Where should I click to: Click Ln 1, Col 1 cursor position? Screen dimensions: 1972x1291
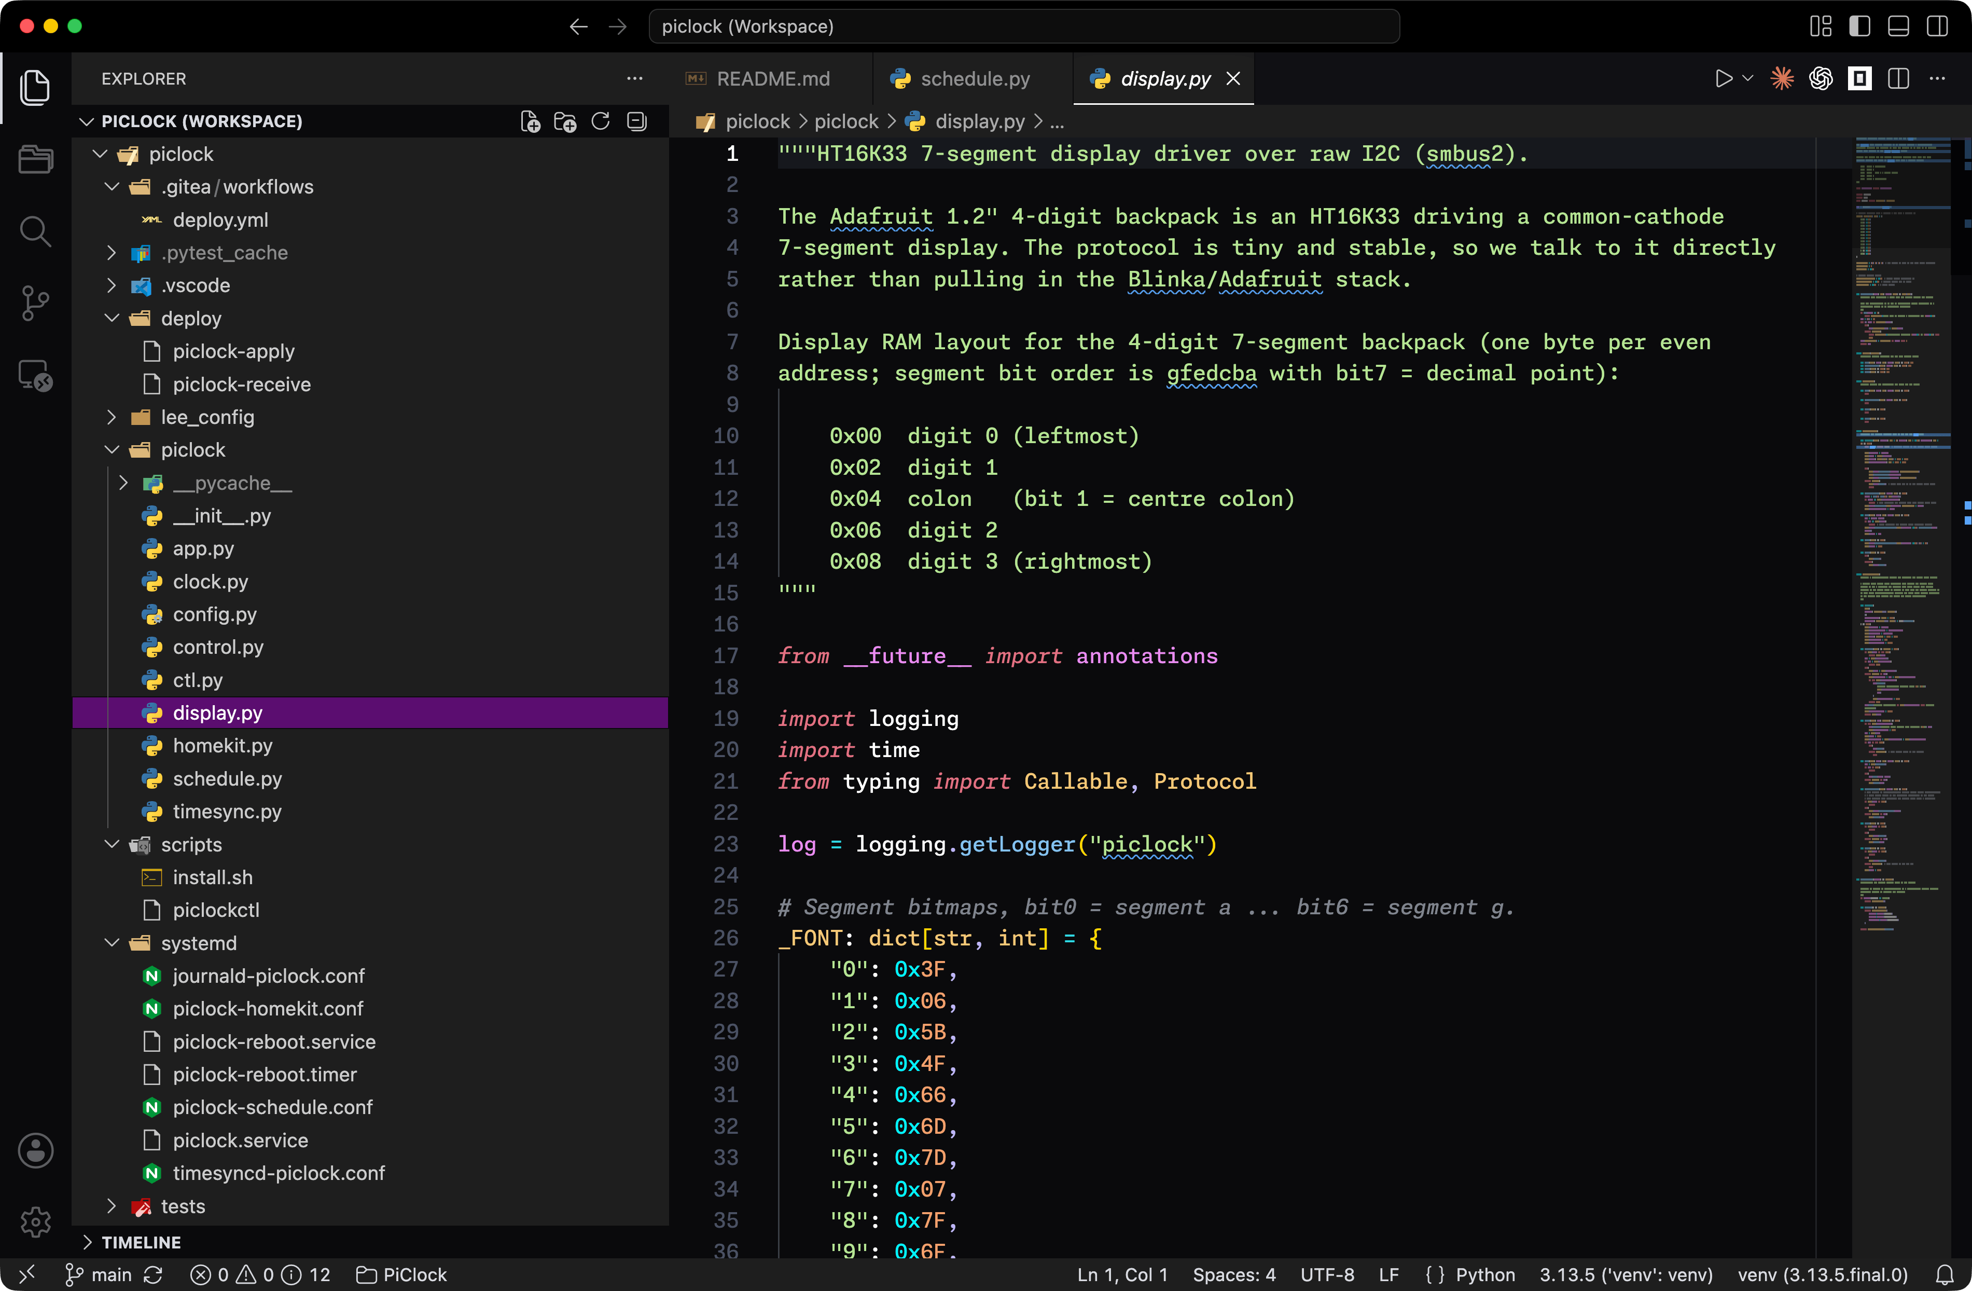coord(1122,1274)
